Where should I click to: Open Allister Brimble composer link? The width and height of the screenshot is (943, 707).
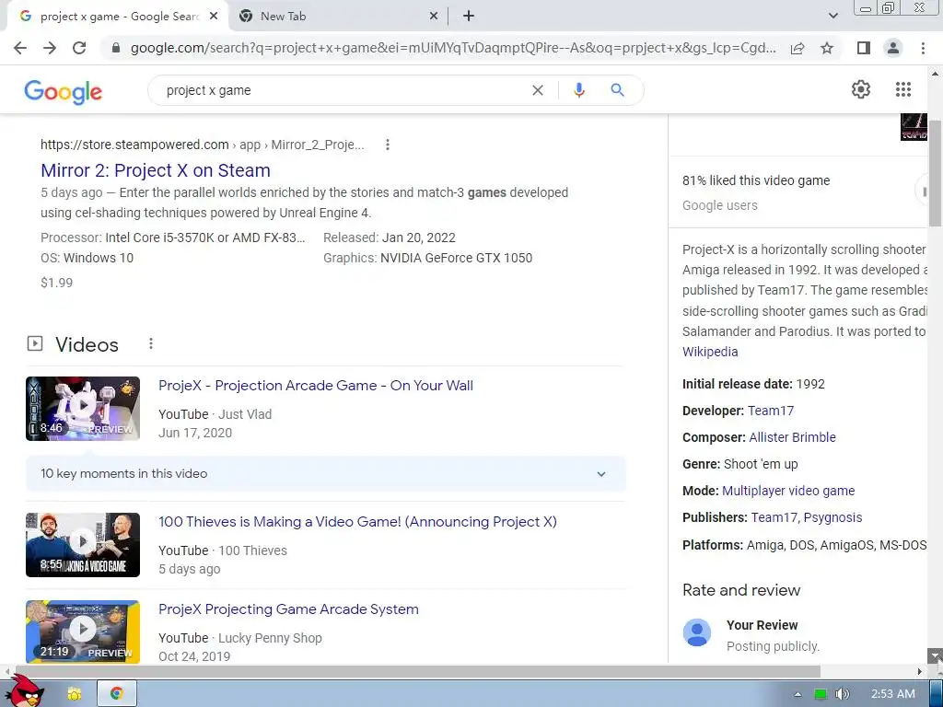[x=792, y=437]
